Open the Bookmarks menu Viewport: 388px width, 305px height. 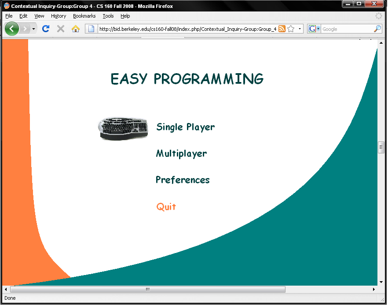(x=84, y=16)
